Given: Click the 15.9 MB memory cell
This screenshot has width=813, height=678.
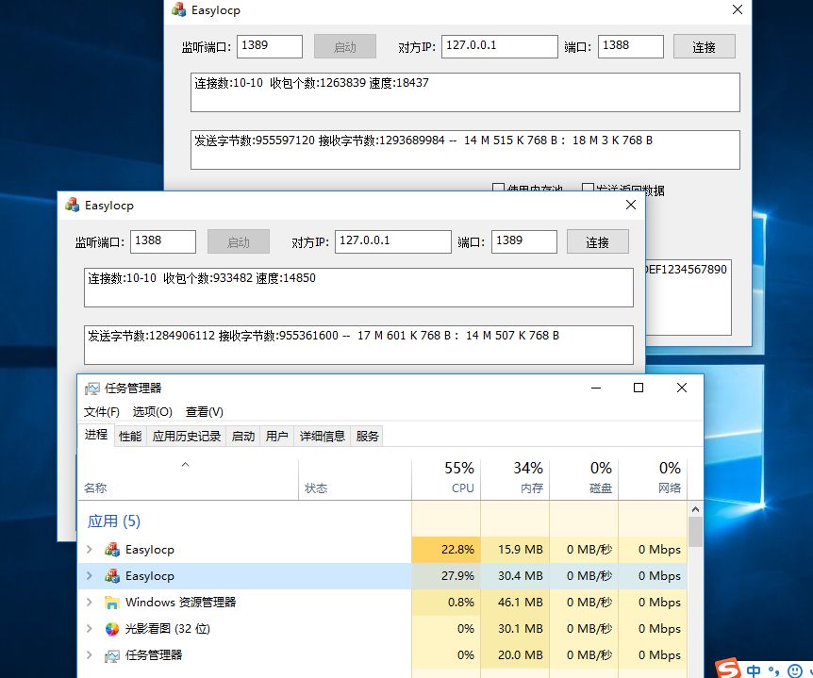Looking at the screenshot, I should point(515,550).
